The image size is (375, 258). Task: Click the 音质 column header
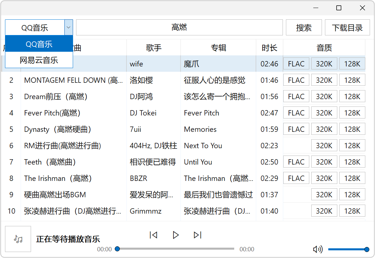tap(324, 48)
